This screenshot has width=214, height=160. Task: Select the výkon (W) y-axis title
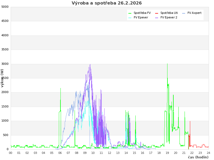coord(2,78)
